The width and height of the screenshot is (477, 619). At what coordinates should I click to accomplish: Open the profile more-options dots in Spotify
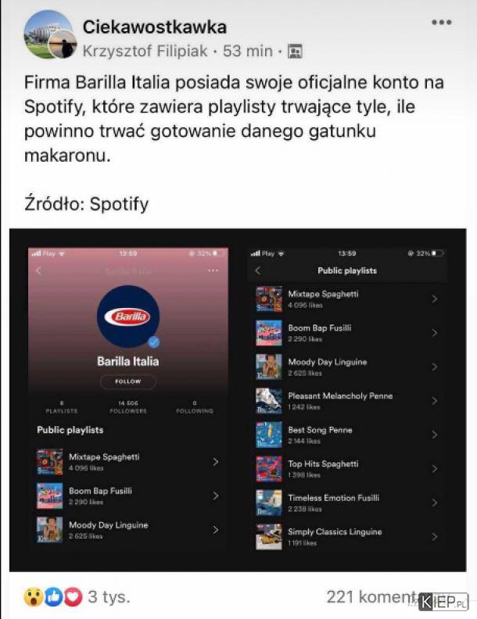click(213, 270)
